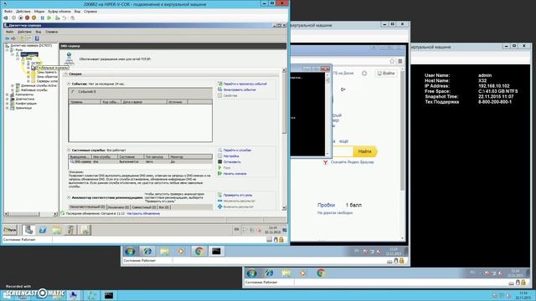536x301 pixels.
Task: Expand the Хранилище tree node
Action: pyautogui.click(x=8, y=108)
